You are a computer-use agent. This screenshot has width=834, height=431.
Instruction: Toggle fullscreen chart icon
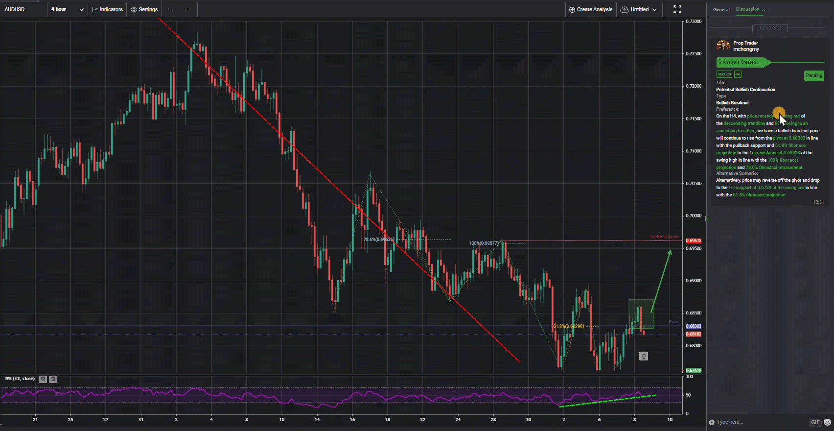pyautogui.click(x=677, y=9)
